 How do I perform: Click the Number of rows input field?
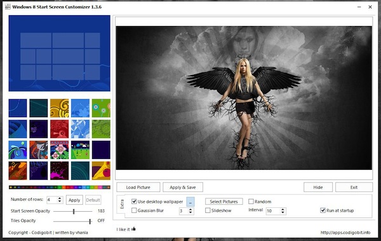[52, 200]
